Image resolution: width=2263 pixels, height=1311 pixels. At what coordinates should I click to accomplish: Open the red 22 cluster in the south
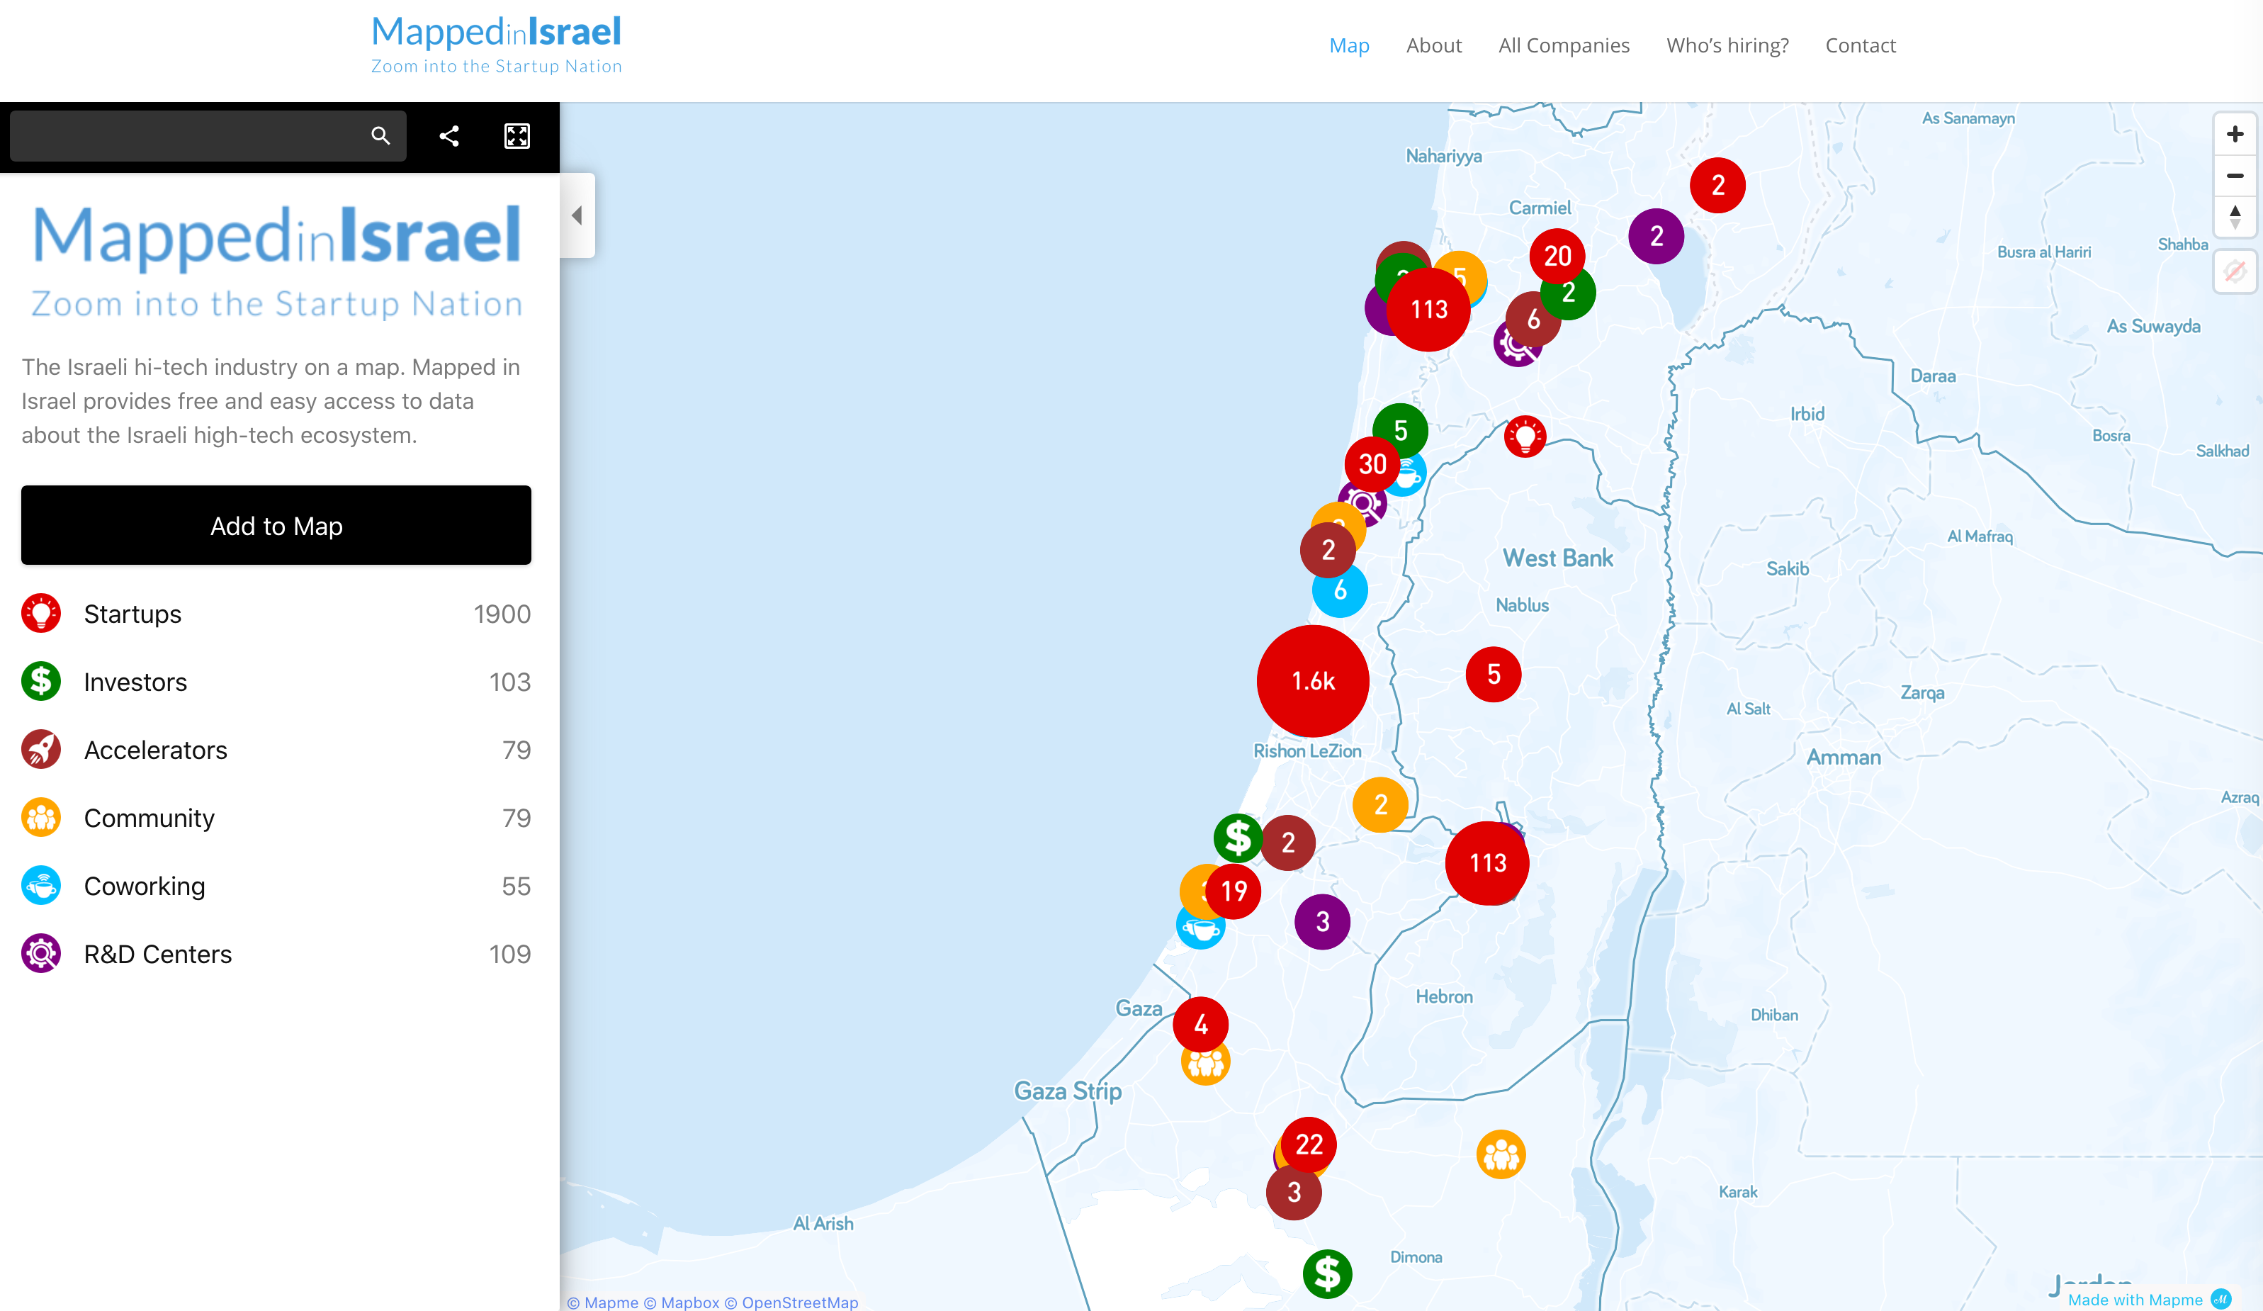point(1309,1144)
